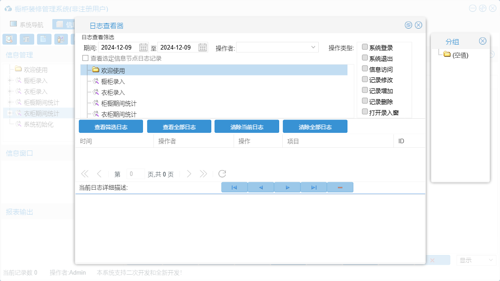Select 橱柜录入 node in log tree

tap(112, 81)
